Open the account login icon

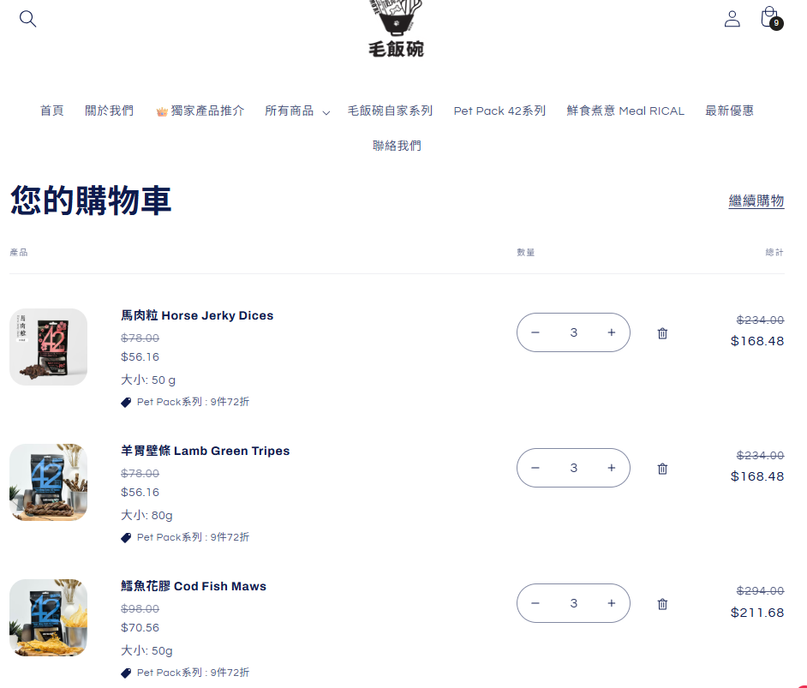point(732,19)
